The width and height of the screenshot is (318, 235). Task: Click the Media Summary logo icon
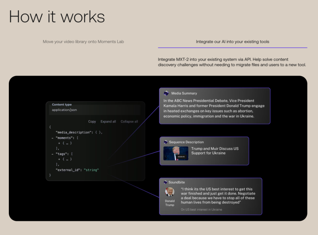(166, 93)
